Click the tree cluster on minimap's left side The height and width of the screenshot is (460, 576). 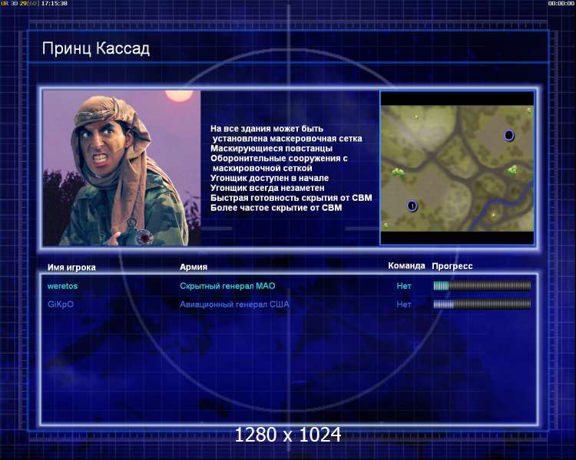point(398,172)
